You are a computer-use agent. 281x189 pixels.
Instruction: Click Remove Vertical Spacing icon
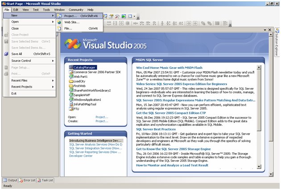click(x=181, y=23)
